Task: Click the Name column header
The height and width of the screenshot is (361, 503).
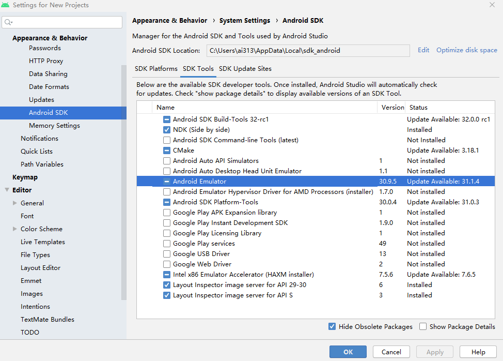Action: pyautogui.click(x=264, y=107)
